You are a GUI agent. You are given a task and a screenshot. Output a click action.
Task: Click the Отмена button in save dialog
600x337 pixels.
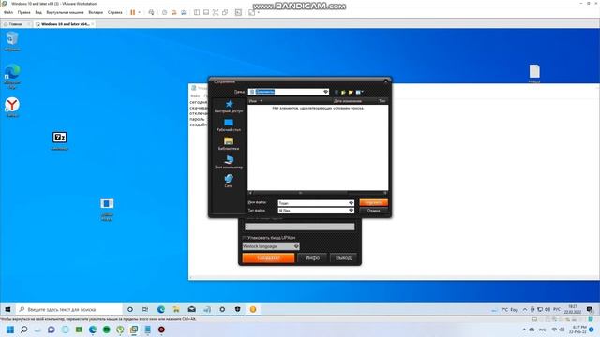(373, 211)
